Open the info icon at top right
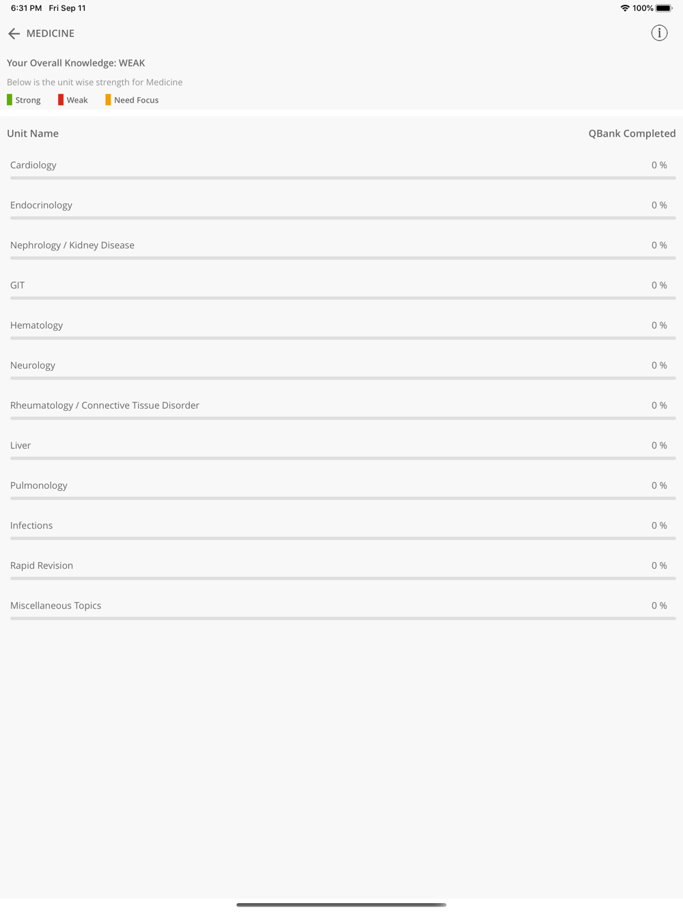This screenshot has width=683, height=912. 659,33
